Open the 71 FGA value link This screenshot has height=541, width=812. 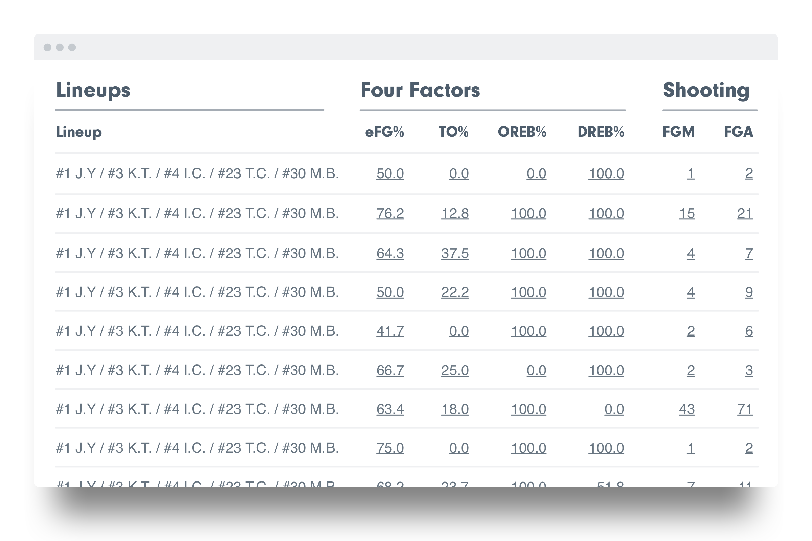745,409
